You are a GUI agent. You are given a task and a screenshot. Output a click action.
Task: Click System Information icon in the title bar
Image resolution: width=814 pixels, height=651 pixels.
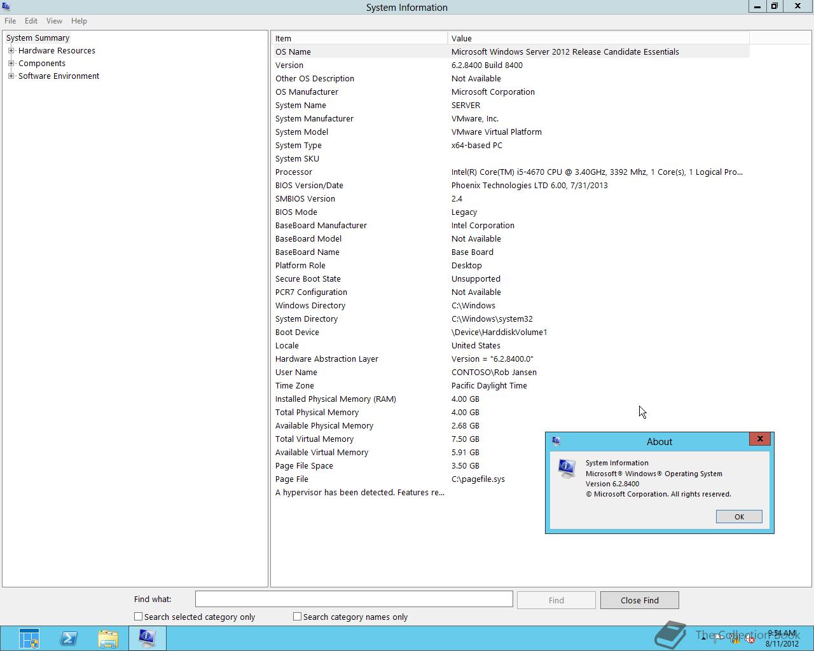point(6,7)
